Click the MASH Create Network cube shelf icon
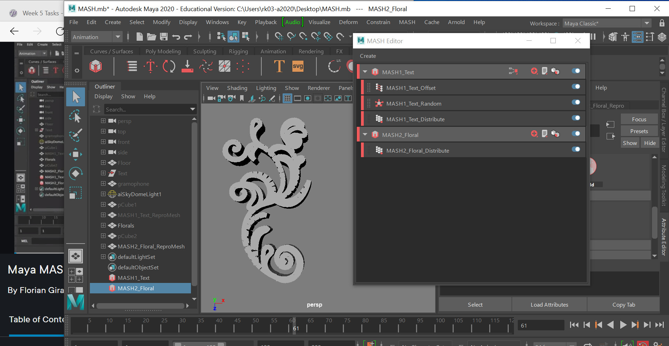Image resolution: width=669 pixels, height=346 pixels. click(x=96, y=66)
